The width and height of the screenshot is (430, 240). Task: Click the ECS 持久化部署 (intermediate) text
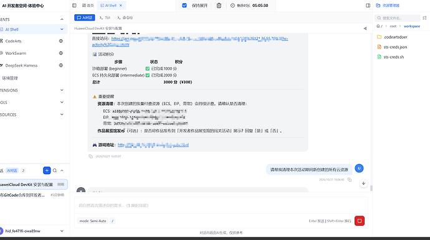pos(118,75)
